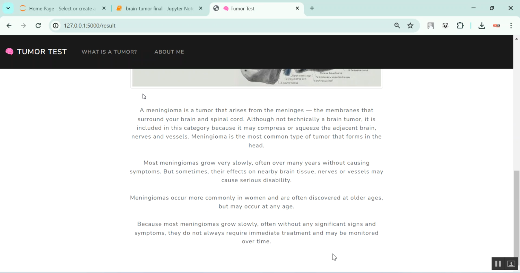Close the Tumor Test tab
Image resolution: width=520 pixels, height=273 pixels.
[297, 8]
